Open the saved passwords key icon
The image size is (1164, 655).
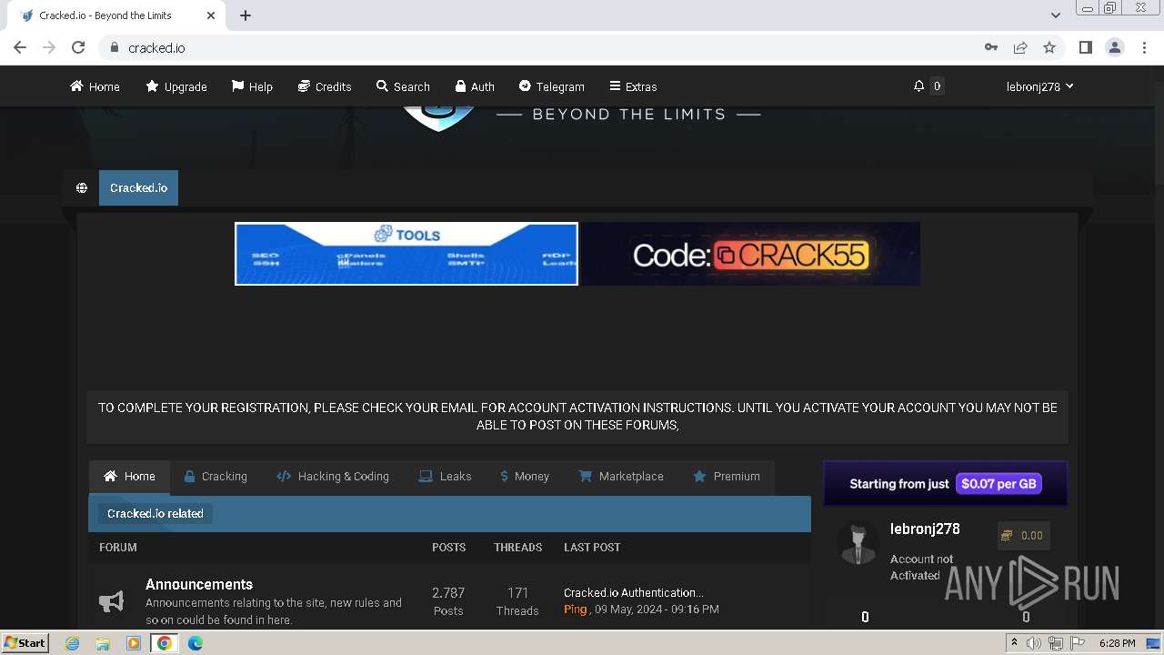[991, 47]
